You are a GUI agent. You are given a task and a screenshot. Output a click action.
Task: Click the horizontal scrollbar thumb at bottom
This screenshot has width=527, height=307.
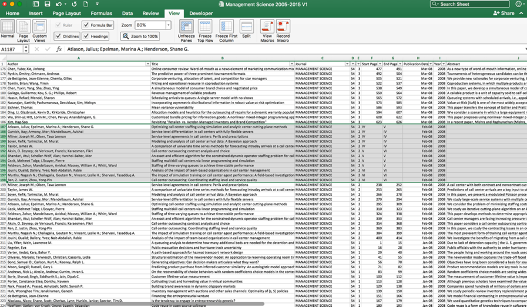pyautogui.click(x=136, y=304)
